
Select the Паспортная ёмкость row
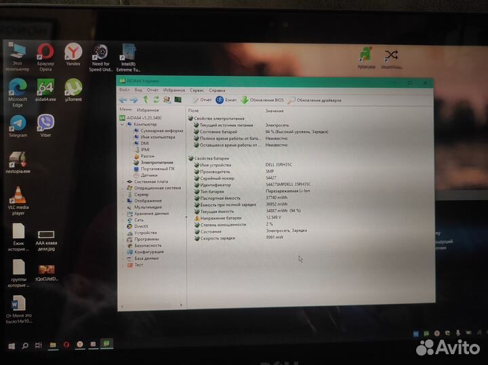(241, 197)
